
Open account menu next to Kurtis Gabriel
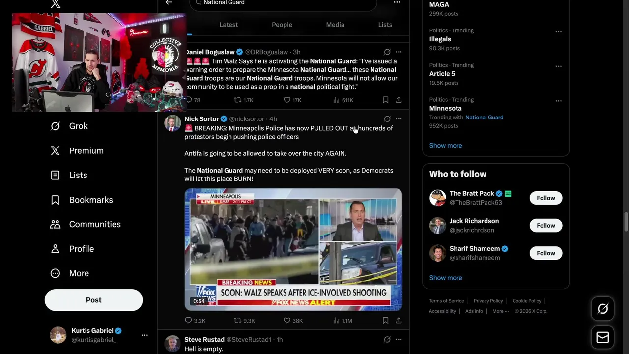pos(144,335)
